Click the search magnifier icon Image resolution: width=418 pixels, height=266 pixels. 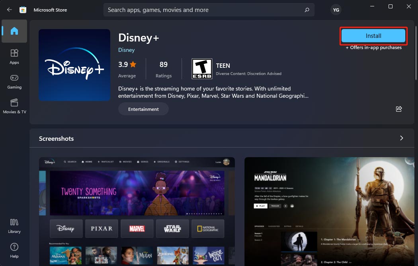(307, 10)
